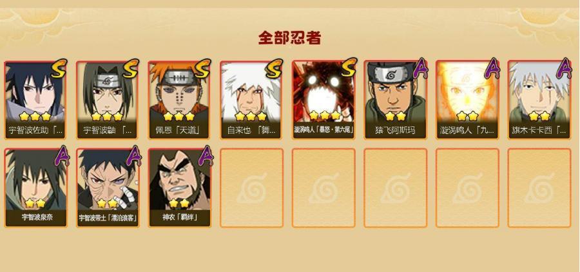Image resolution: width=580 pixels, height=272 pixels.
Task: Click the two stars on 宇智波泉奈 card
Action: point(35,203)
